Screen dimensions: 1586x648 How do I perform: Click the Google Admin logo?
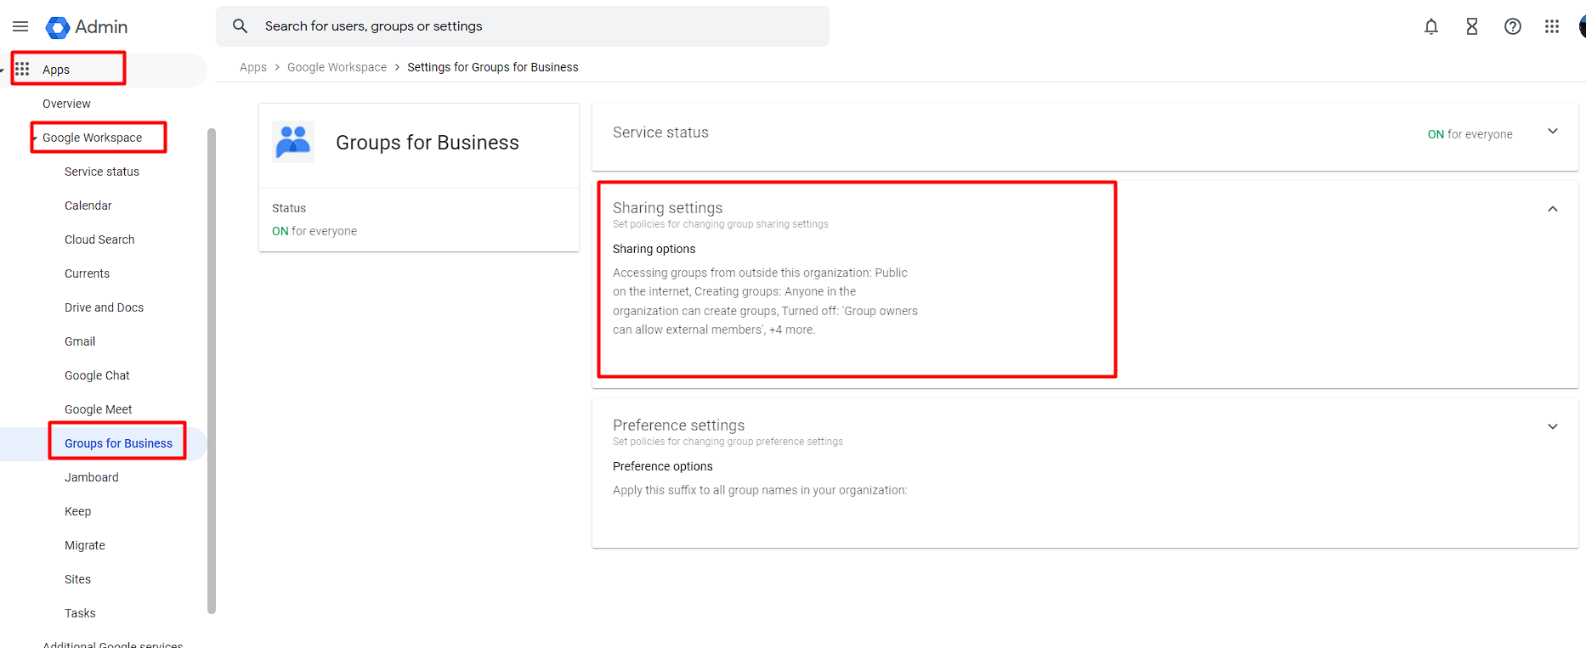tap(87, 27)
